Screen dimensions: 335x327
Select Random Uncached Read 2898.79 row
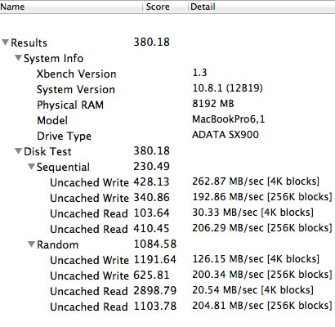(167, 291)
